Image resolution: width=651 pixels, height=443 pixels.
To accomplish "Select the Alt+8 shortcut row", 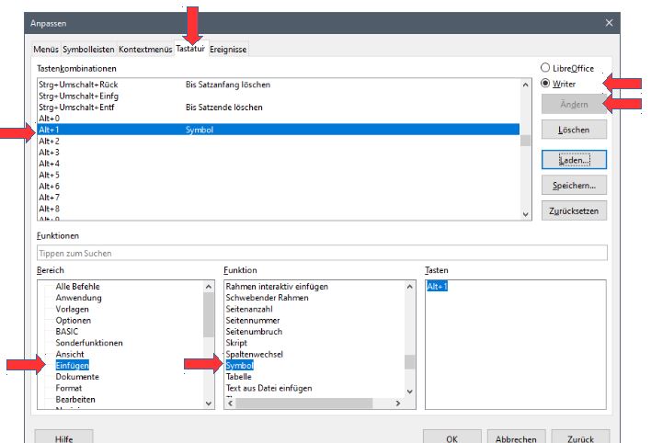I will point(279,209).
